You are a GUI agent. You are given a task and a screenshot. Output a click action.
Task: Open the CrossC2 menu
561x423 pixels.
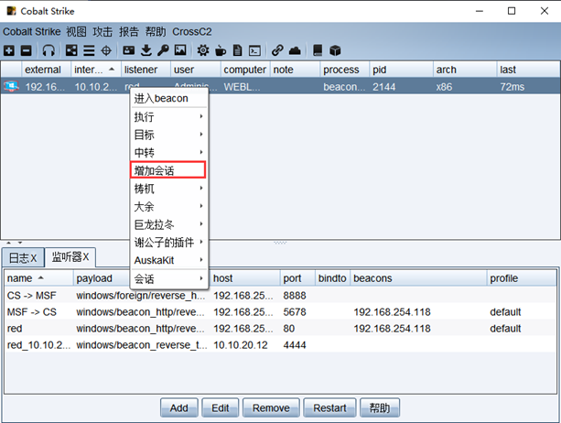point(192,32)
